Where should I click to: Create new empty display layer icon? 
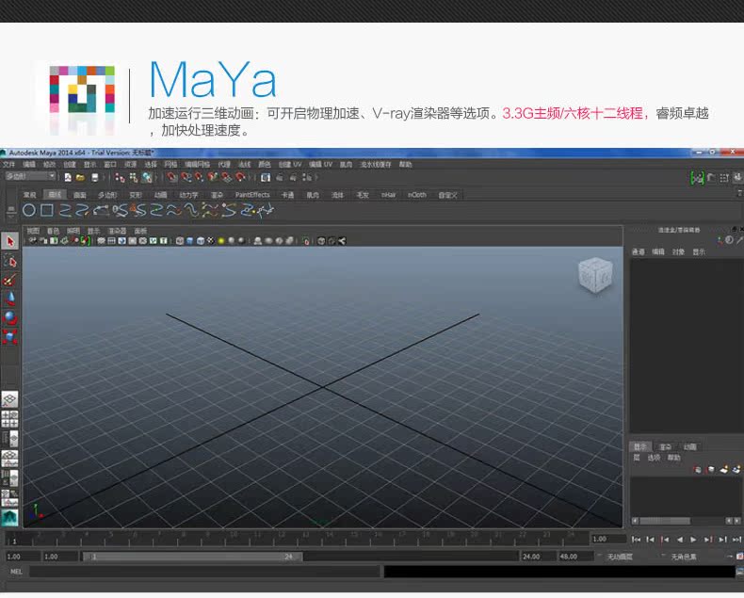pos(723,470)
